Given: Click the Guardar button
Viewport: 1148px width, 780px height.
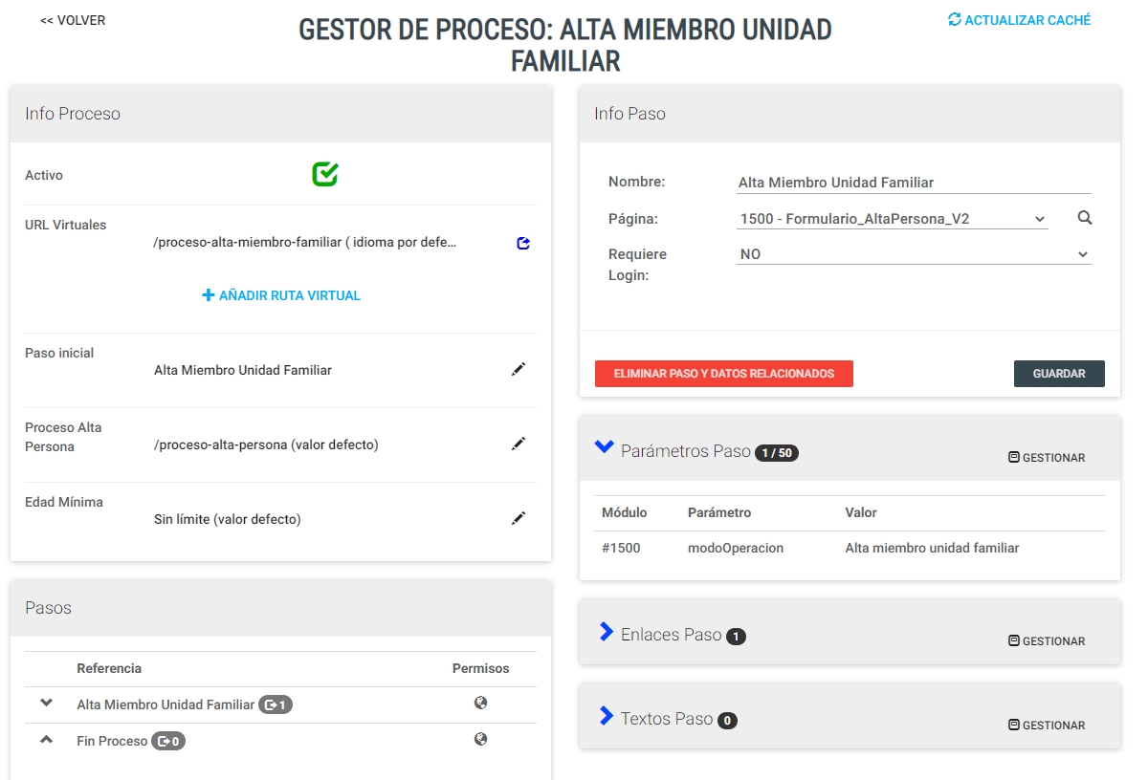Looking at the screenshot, I should point(1059,374).
